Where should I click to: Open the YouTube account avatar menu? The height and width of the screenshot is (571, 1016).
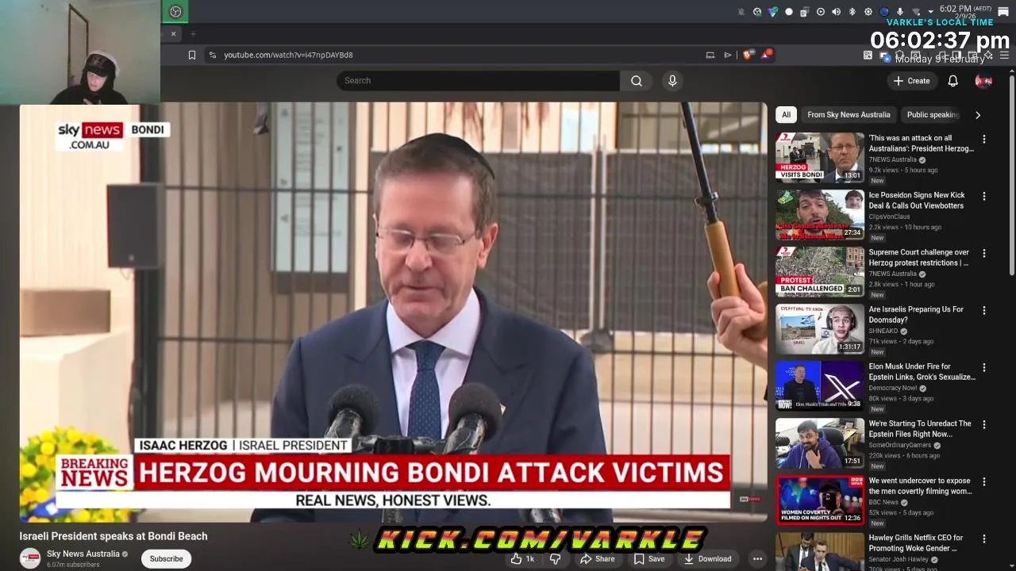point(983,81)
